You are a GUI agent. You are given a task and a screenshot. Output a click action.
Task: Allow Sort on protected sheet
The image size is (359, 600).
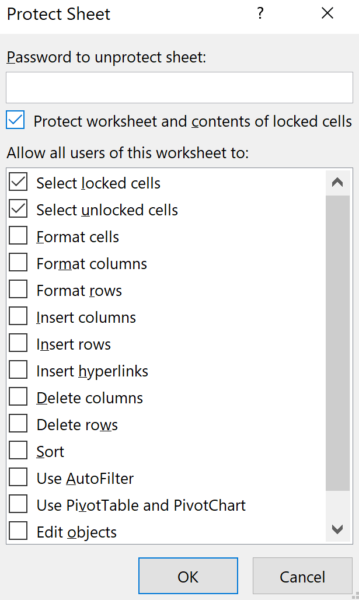[x=19, y=451]
